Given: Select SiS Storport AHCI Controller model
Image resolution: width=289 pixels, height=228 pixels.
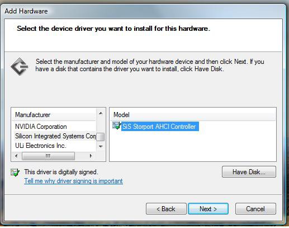Looking at the screenshot, I should (160, 127).
